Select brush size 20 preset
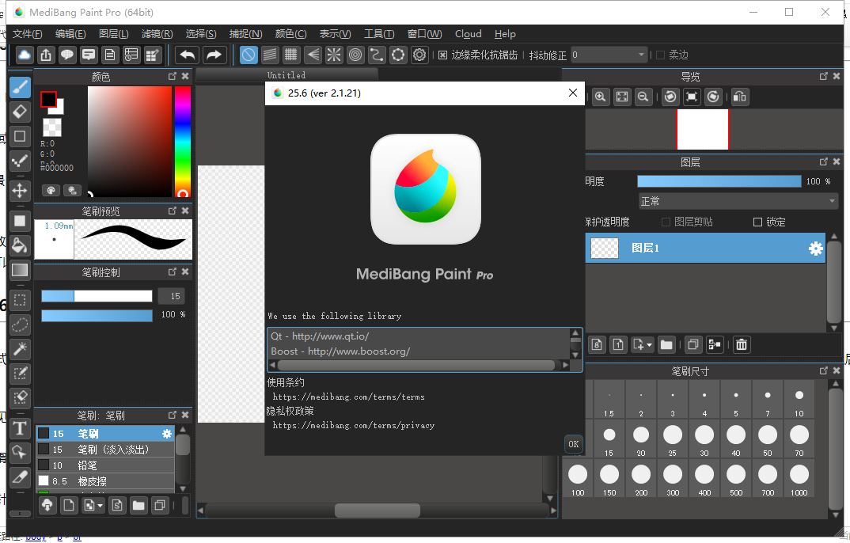 (x=641, y=439)
